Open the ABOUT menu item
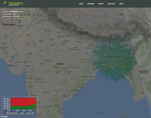Screen dimensions: 151x118 [x=121, y=4]
